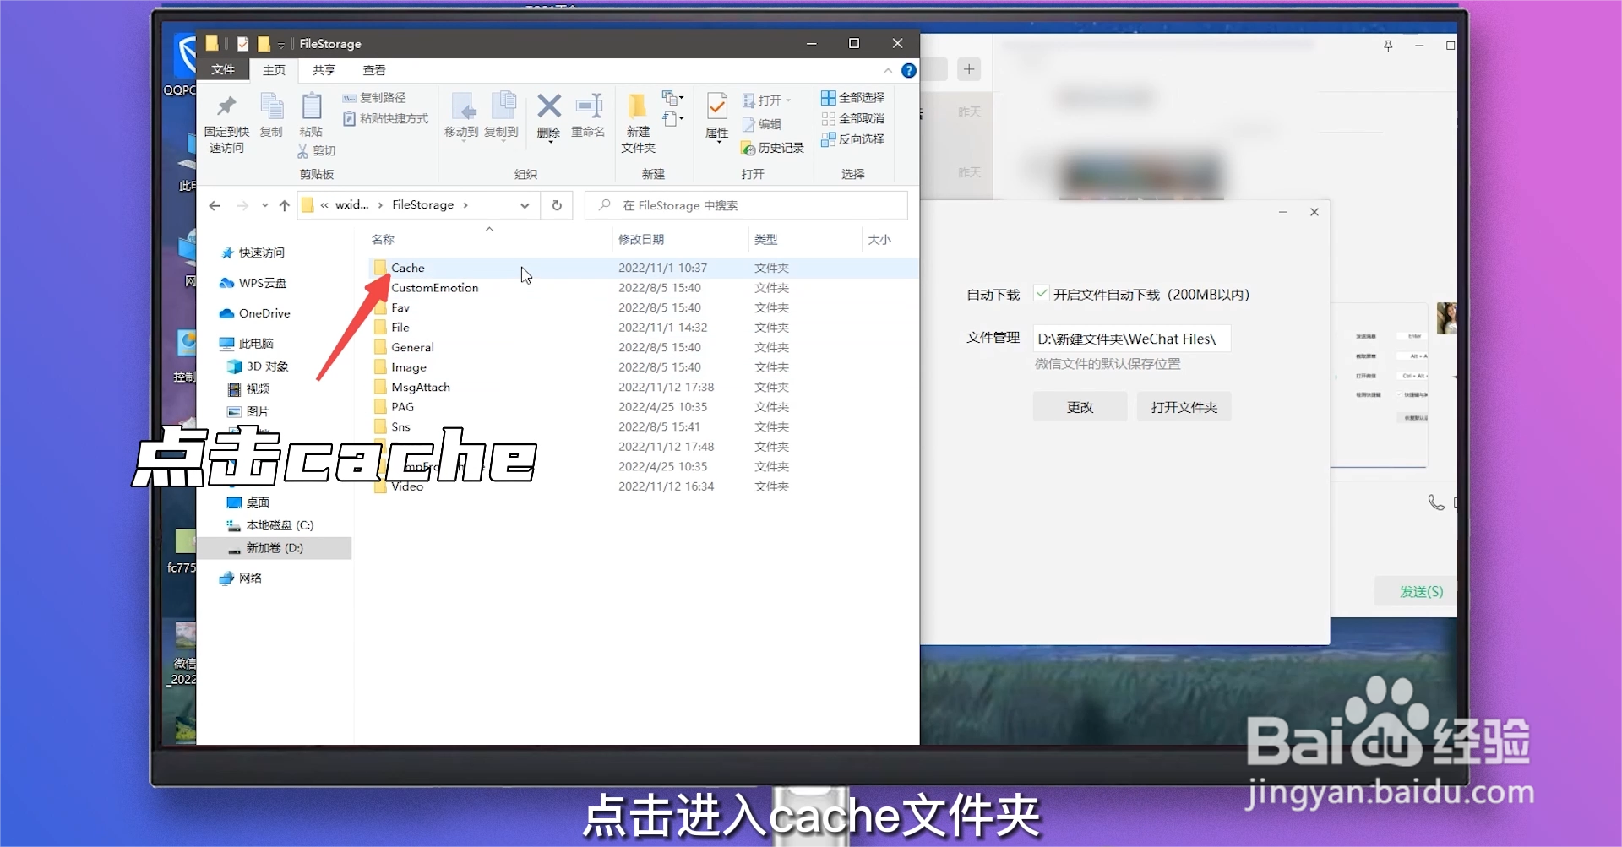Click Edit in the ribbon
This screenshot has width=1622, height=847.
(762, 124)
